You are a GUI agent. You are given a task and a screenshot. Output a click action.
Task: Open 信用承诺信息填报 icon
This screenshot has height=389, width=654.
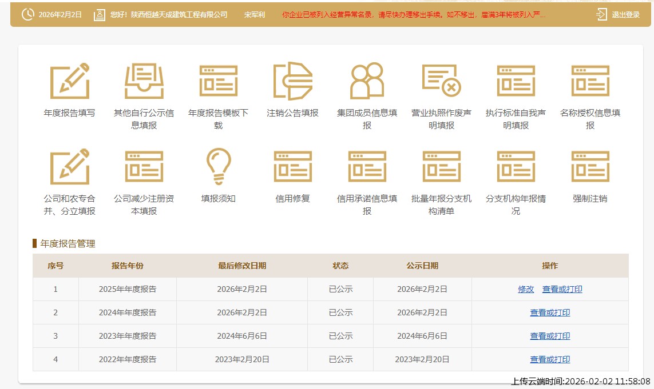pos(367,167)
